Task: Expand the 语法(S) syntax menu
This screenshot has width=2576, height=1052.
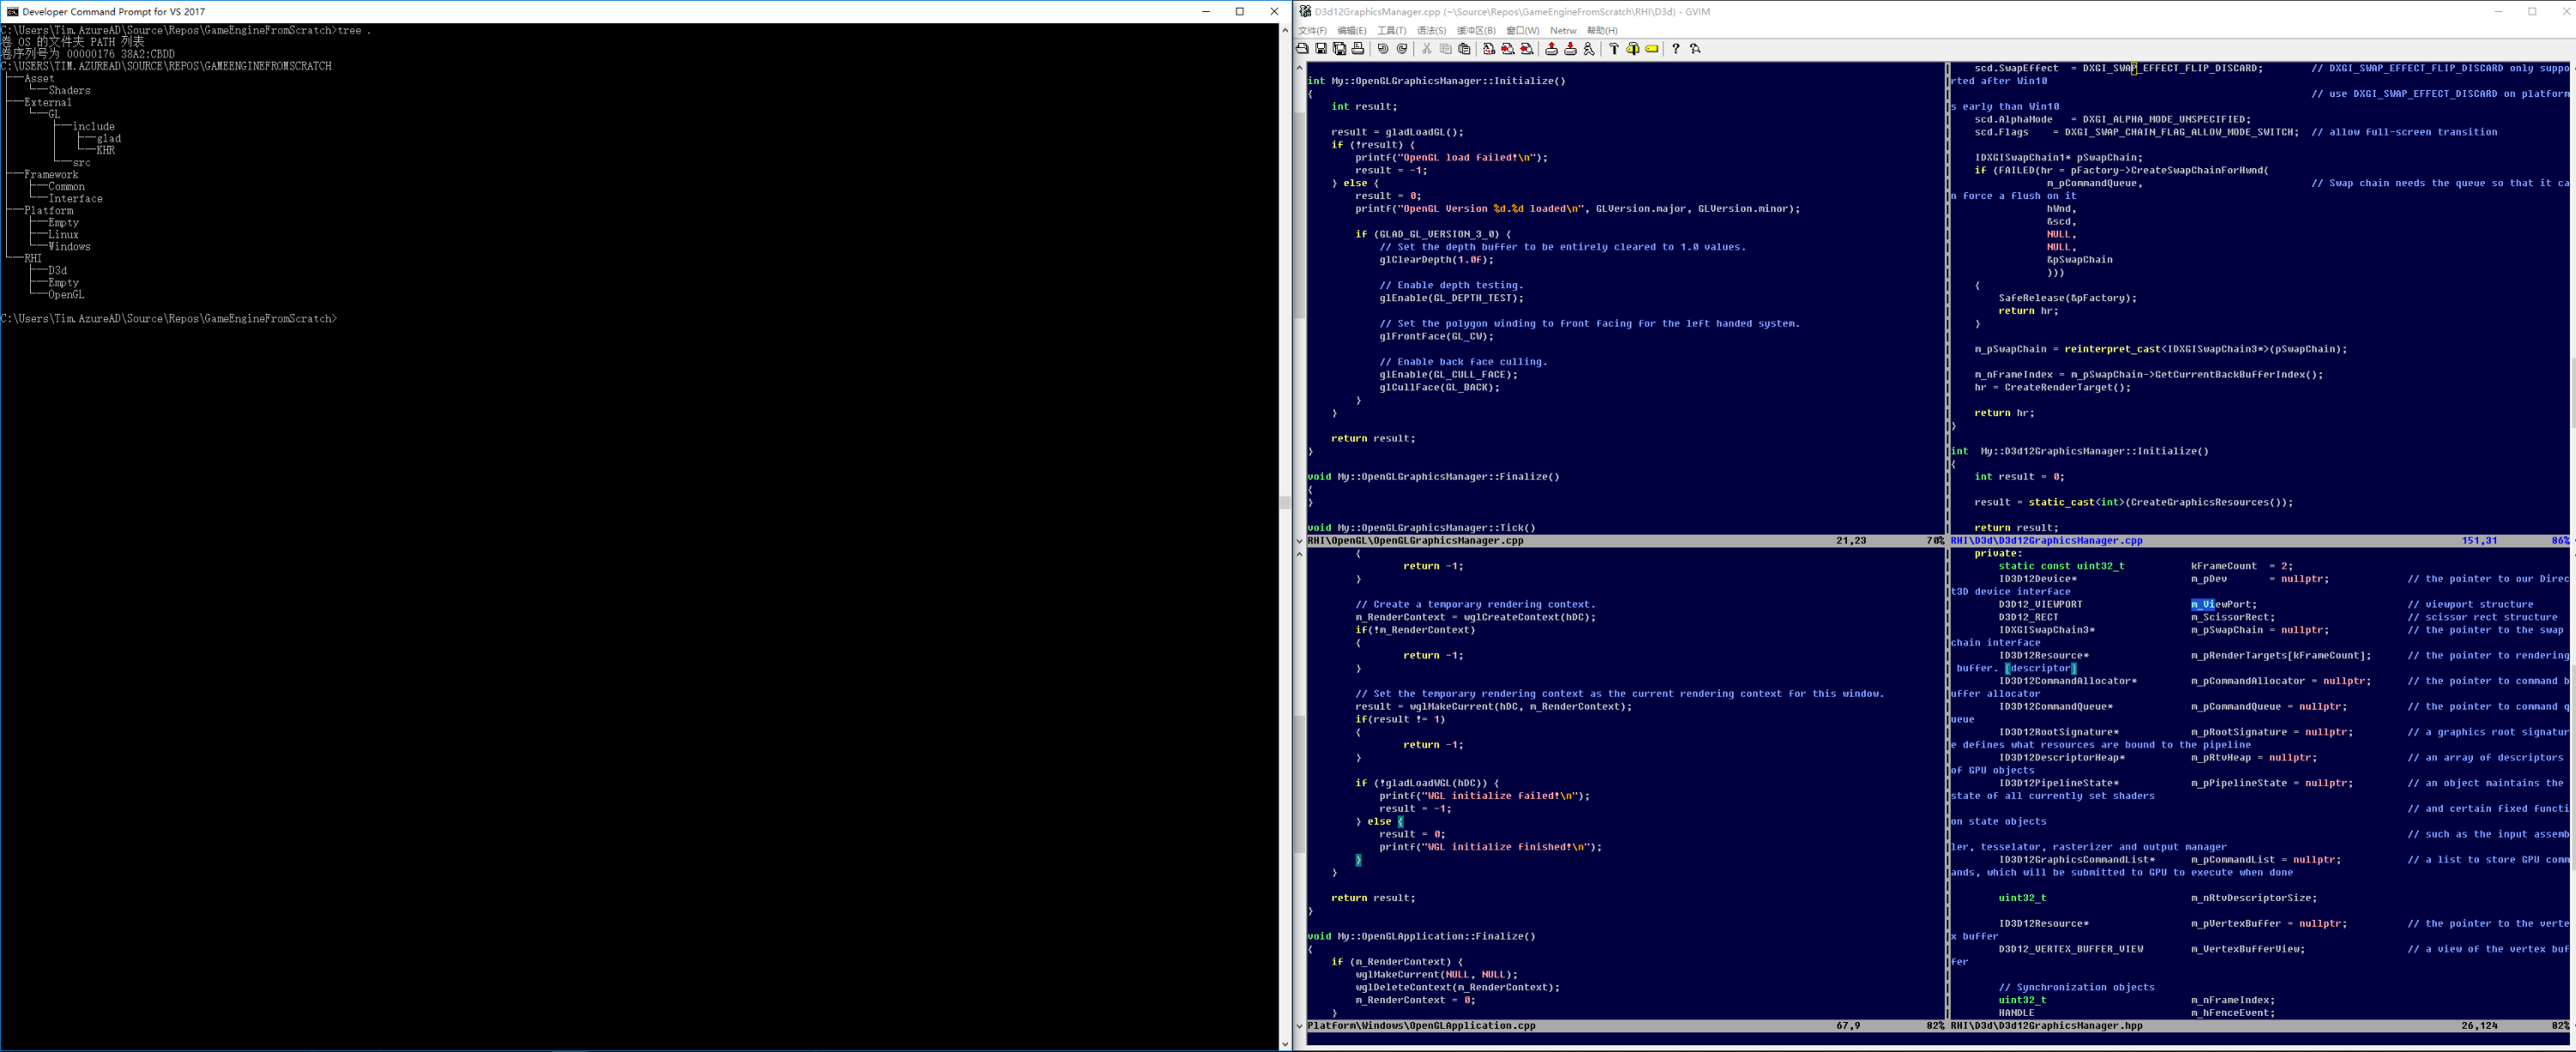Action: click(x=1431, y=31)
